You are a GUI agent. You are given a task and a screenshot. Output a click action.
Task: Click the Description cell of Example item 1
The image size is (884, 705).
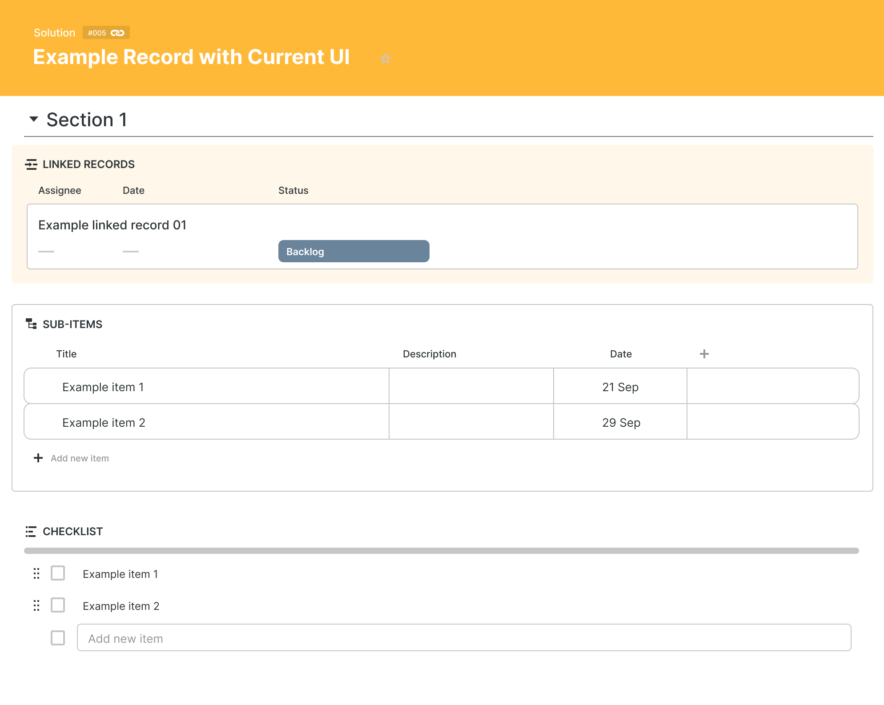click(471, 386)
